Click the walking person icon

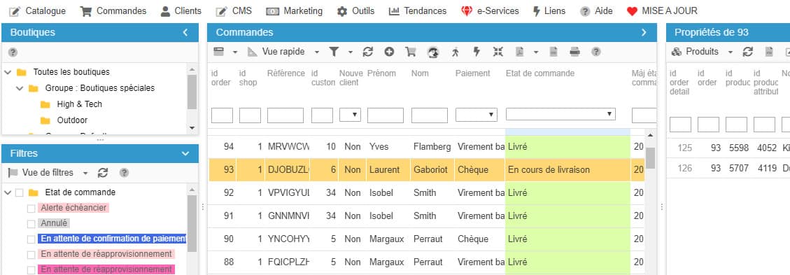456,52
